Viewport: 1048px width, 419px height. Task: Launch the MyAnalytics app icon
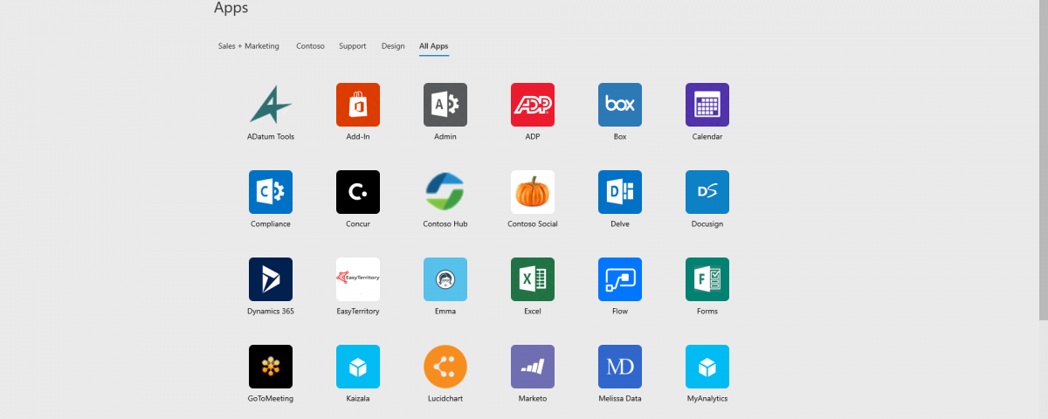coord(707,367)
